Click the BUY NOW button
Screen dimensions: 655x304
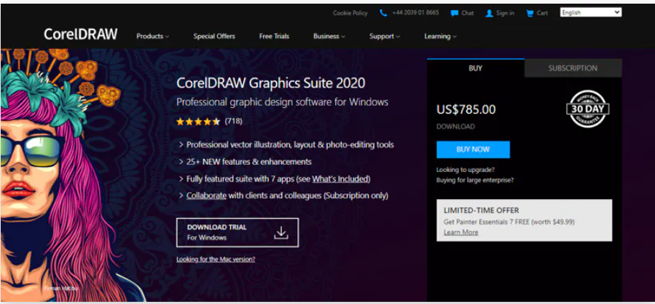474,149
